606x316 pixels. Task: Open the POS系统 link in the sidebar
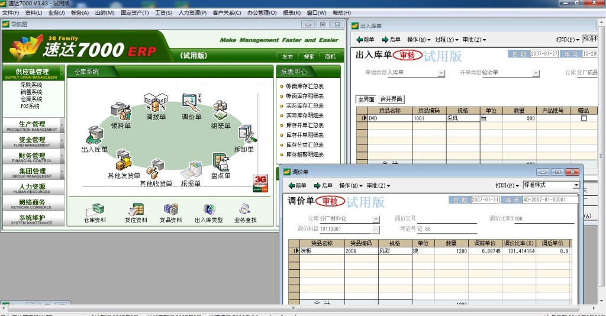pos(30,106)
